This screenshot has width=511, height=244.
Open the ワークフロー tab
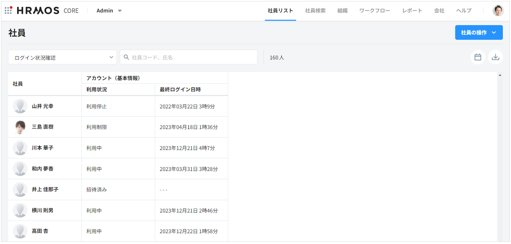coord(375,11)
